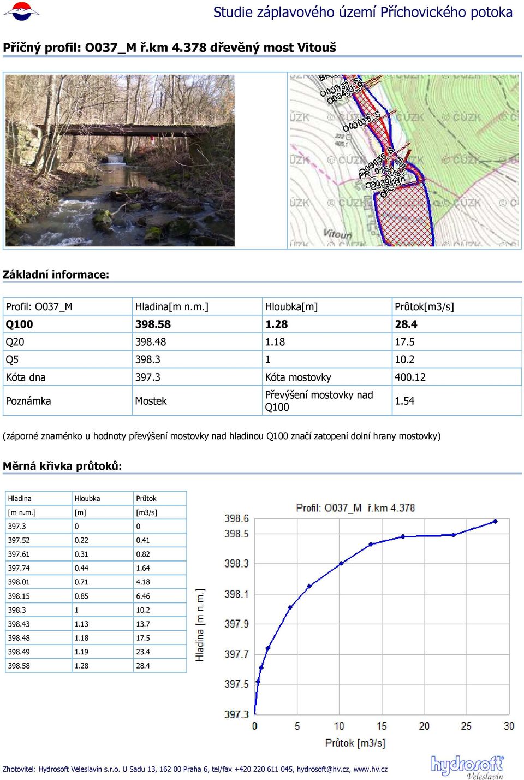Select header 'Hloubka[m]' in info table
524x780 pixels.
point(291,306)
